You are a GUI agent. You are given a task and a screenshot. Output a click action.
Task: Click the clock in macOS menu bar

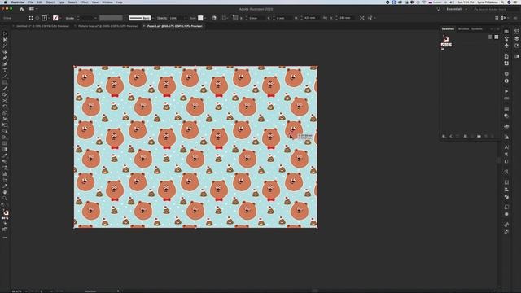[466, 2]
